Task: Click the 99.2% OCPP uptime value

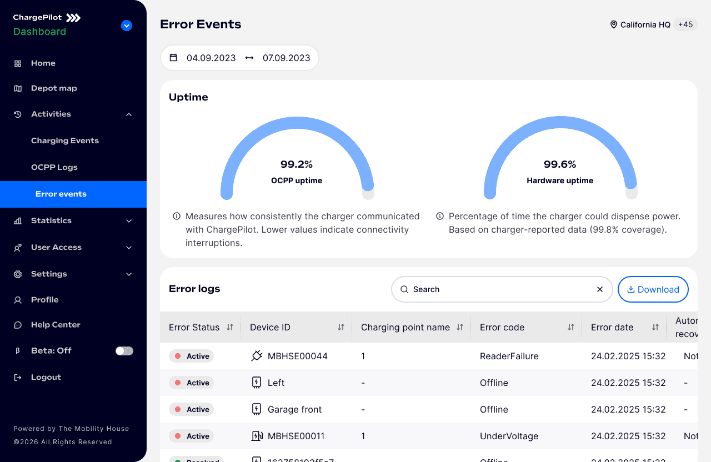Action: point(297,164)
